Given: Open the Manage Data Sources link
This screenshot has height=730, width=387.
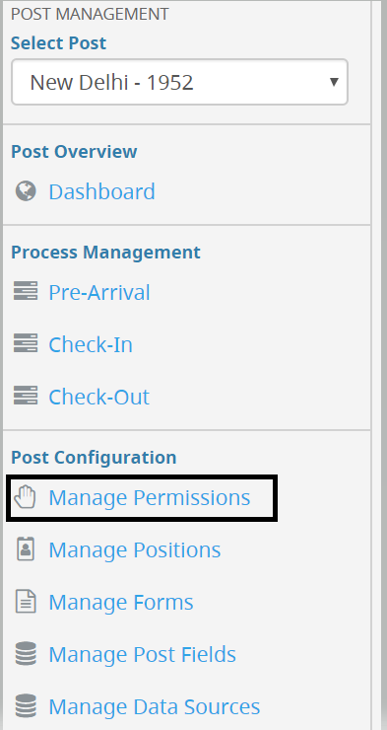Looking at the screenshot, I should (155, 705).
